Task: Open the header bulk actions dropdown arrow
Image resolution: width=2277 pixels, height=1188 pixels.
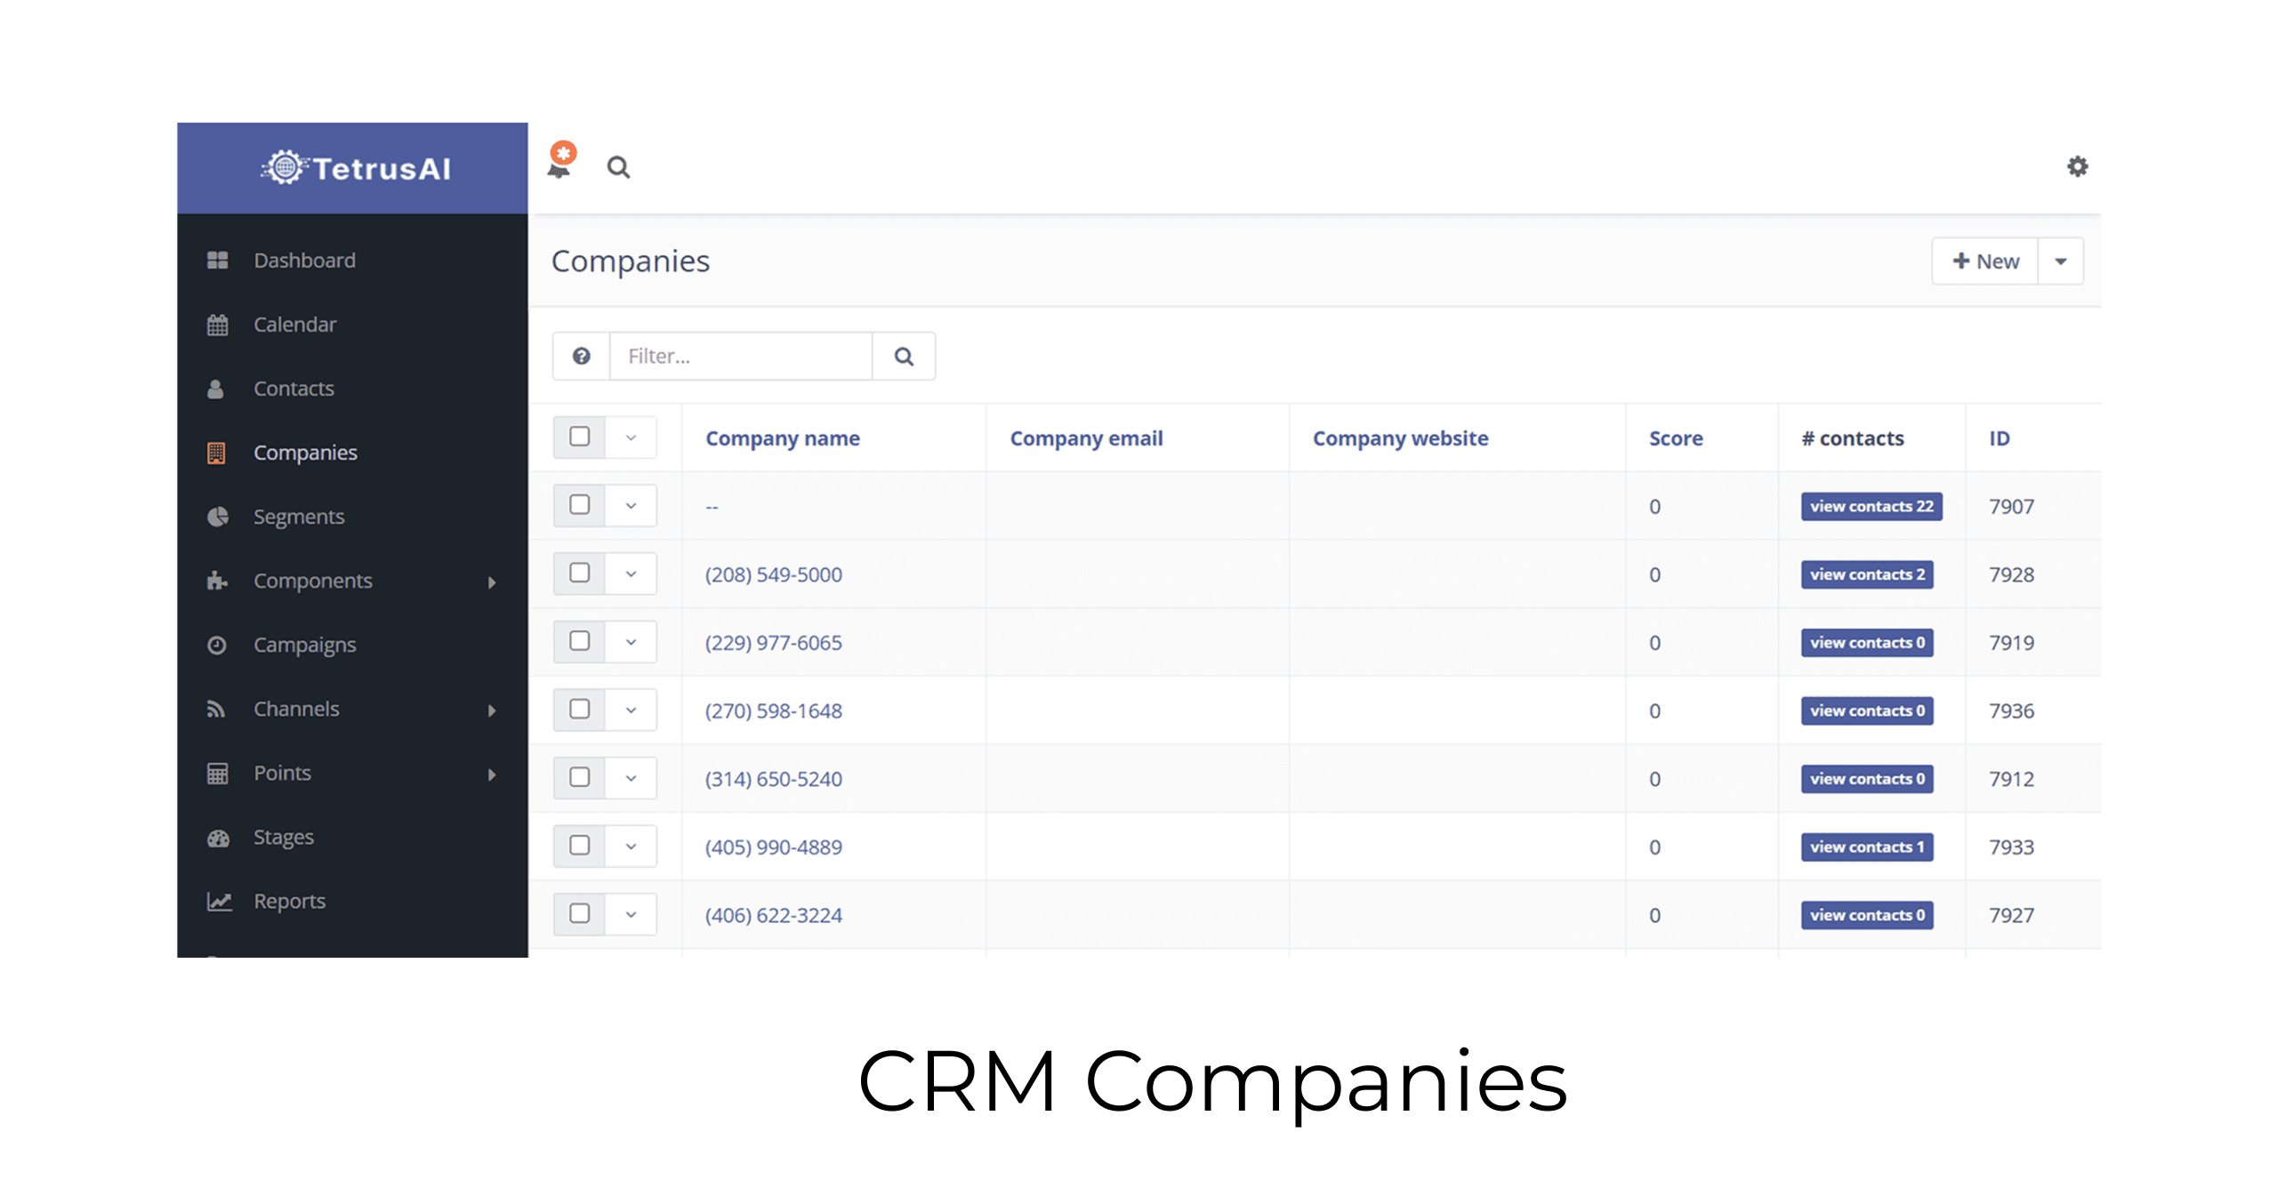Action: [631, 437]
